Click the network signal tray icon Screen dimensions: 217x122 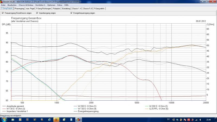click(196, 120)
